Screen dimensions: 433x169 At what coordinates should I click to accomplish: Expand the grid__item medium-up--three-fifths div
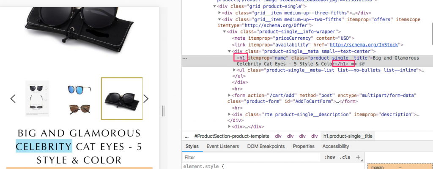click(x=220, y=12)
